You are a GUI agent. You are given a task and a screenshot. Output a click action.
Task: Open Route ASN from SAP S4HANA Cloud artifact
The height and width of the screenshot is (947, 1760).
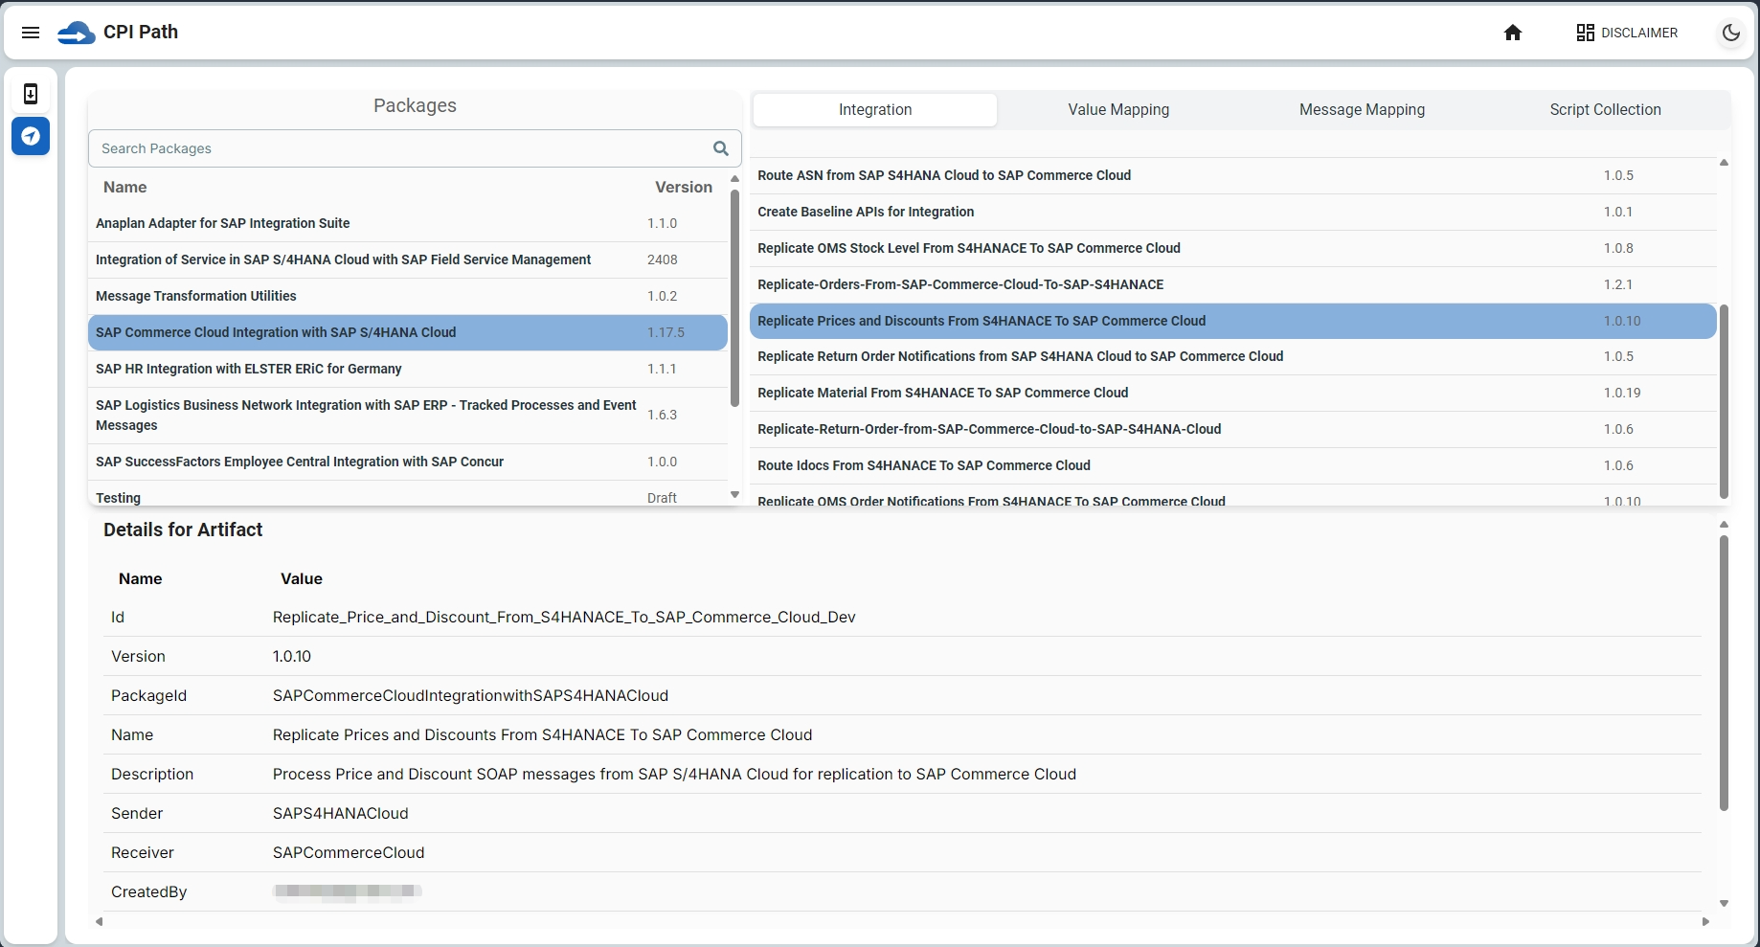(x=1233, y=175)
